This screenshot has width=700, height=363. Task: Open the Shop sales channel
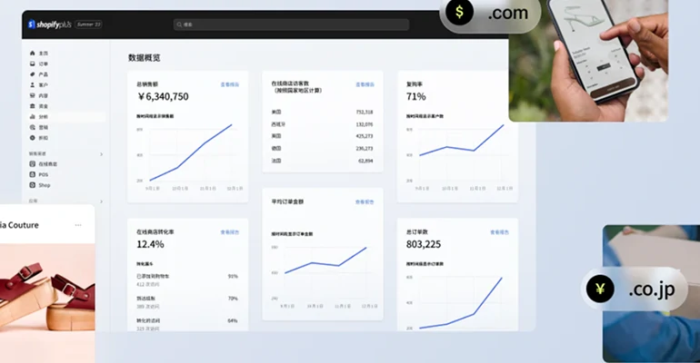(x=43, y=184)
